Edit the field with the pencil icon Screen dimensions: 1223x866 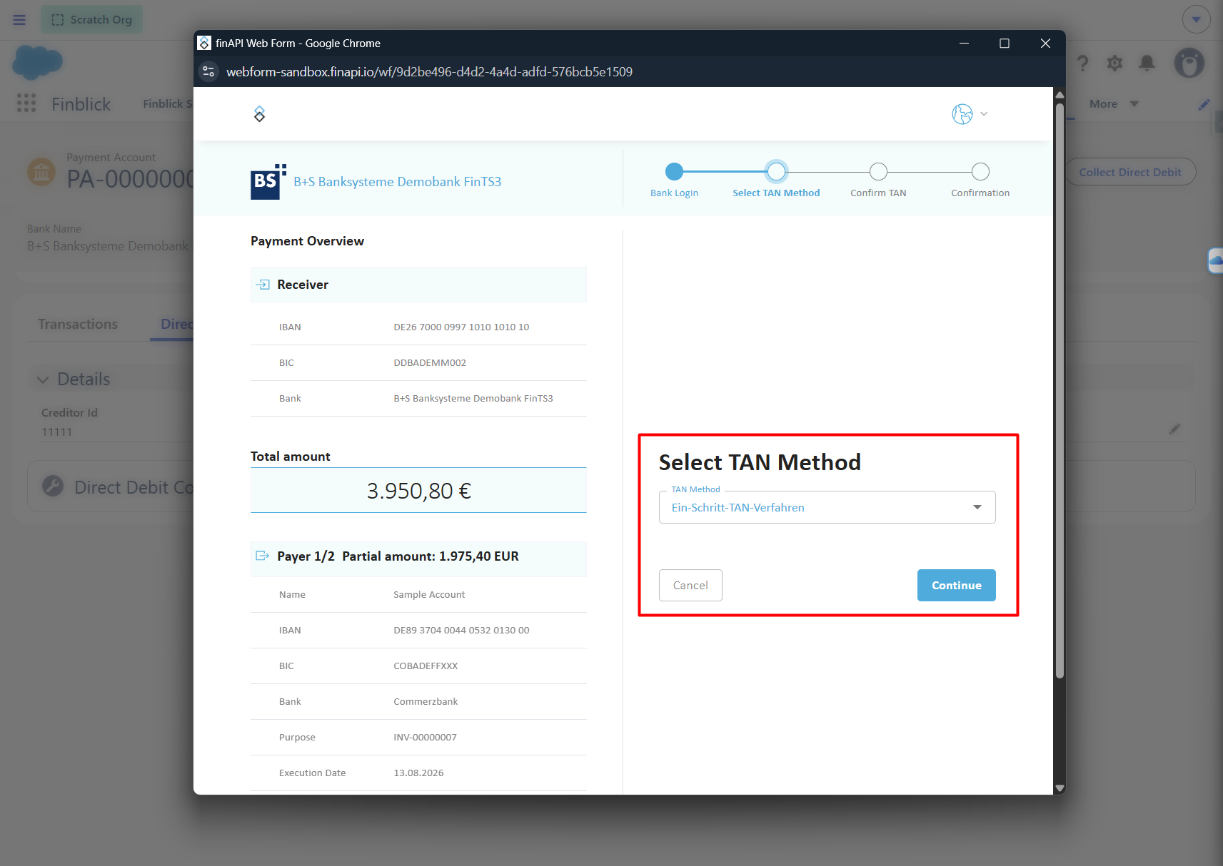[1174, 429]
